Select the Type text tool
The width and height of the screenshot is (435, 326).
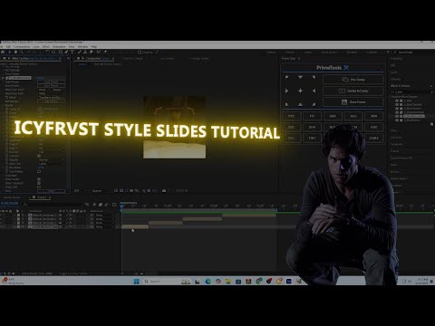coord(72,52)
